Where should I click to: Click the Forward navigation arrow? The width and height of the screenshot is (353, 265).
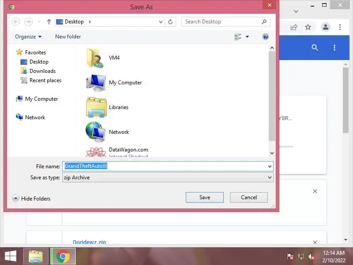pos(28,22)
